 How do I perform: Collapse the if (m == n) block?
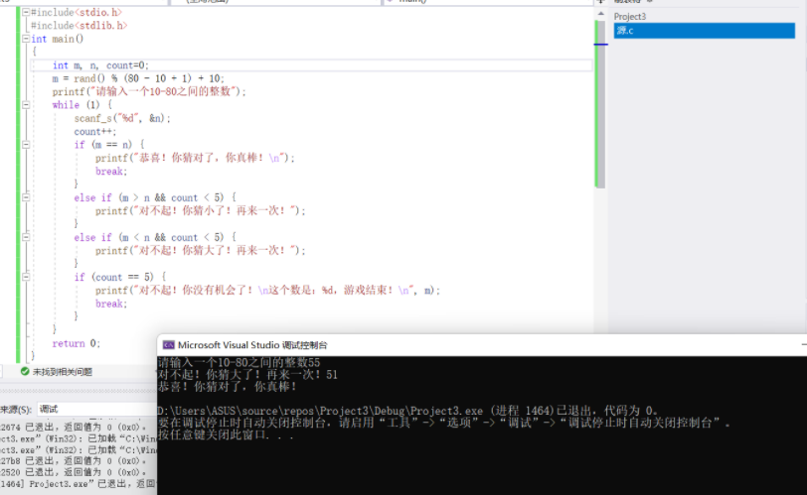26,145
